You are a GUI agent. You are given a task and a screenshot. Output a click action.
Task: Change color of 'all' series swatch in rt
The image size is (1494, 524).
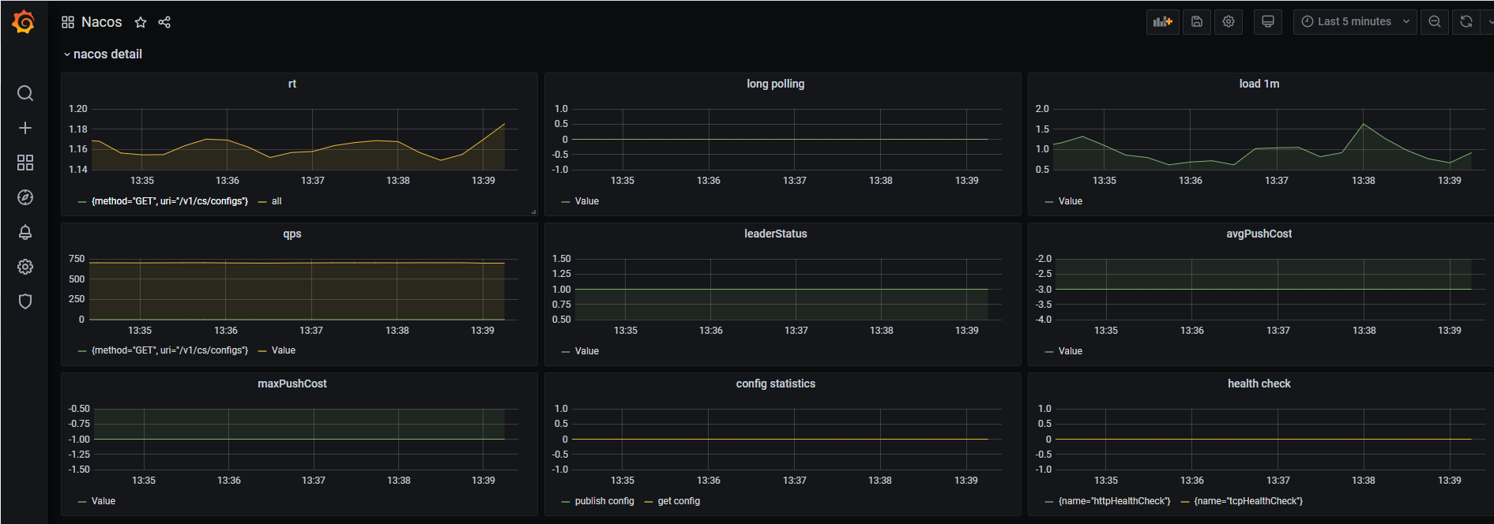[262, 202]
